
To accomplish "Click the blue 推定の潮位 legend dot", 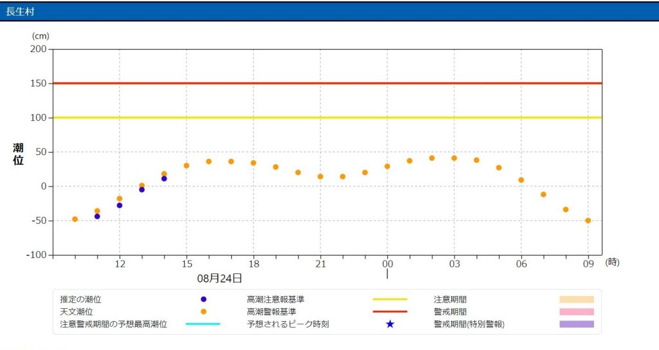I will tap(203, 300).
